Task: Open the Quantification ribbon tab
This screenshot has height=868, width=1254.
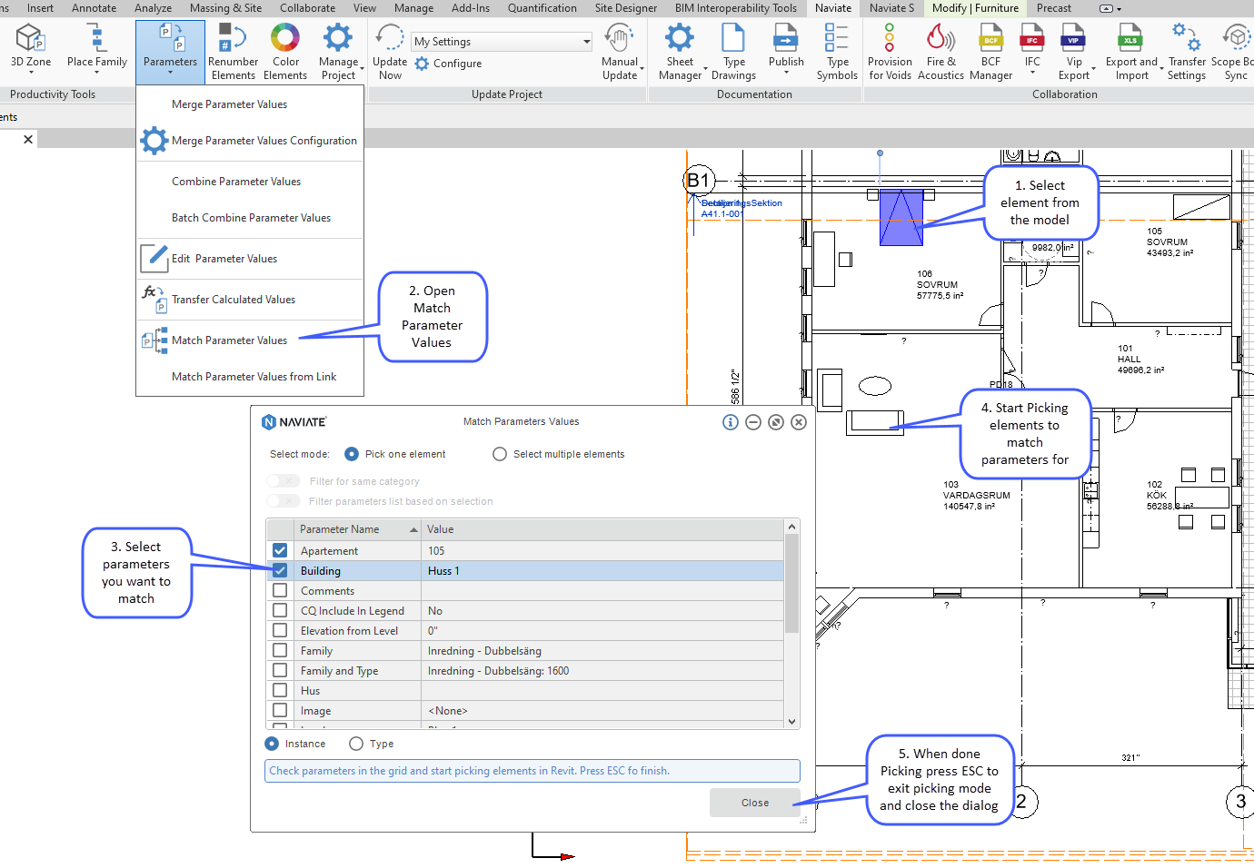Action: point(542,8)
